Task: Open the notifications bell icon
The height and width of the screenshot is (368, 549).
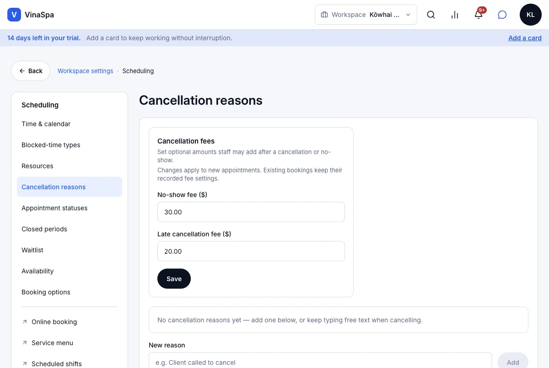Action: [x=479, y=15]
